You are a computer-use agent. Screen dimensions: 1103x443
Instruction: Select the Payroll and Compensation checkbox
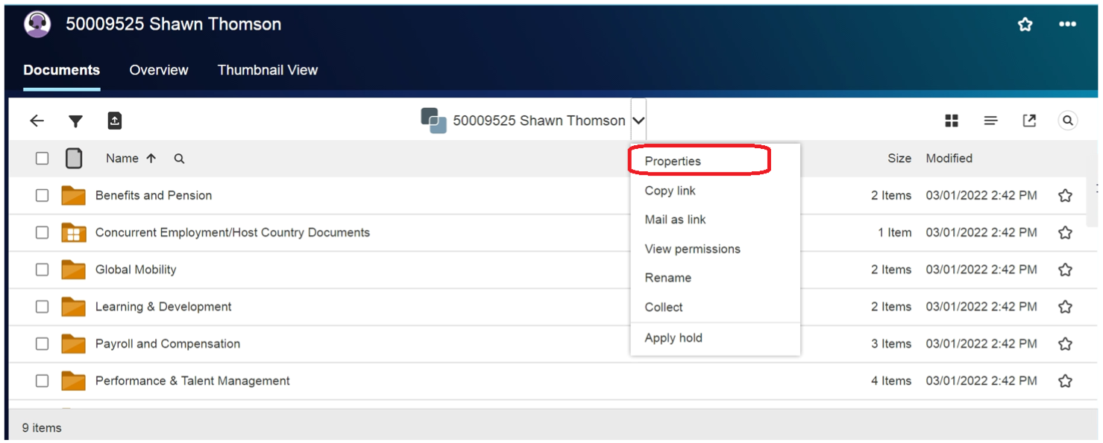pos(43,343)
